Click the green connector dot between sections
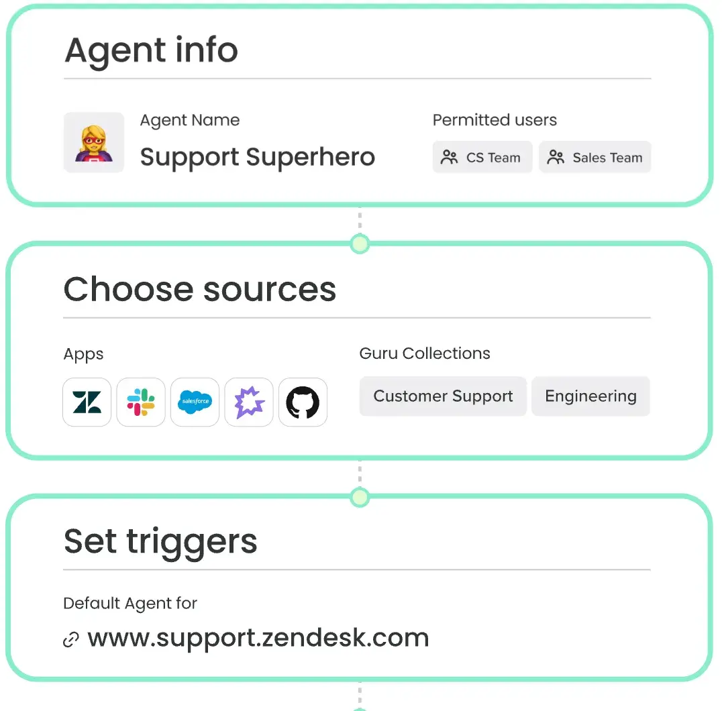Image resolution: width=722 pixels, height=711 pixels. [360, 243]
